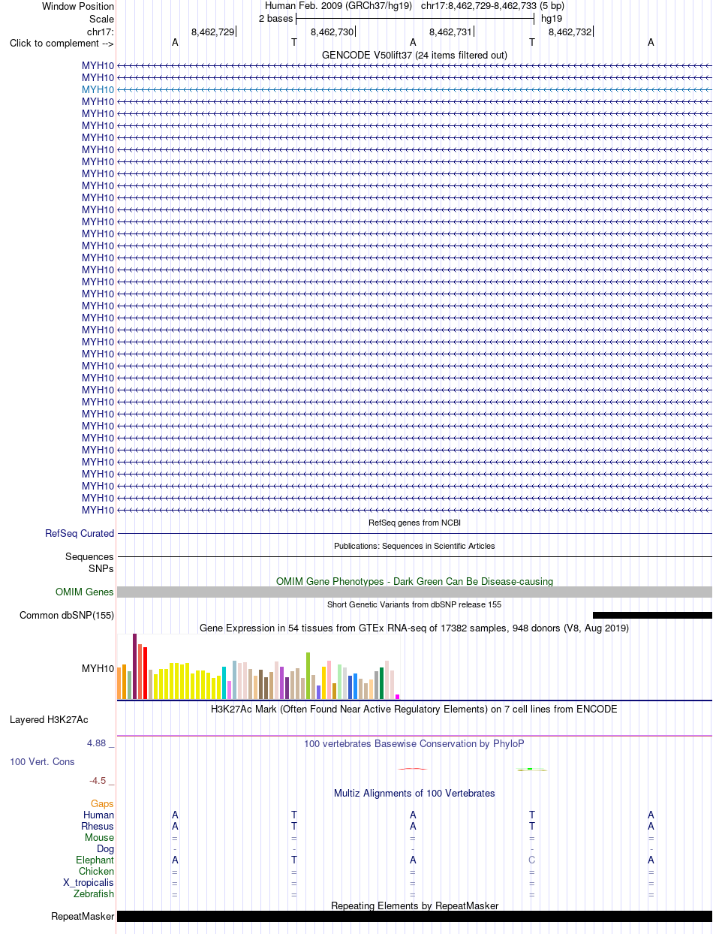Select the Human species row label
713x934 pixels.
click(x=99, y=815)
